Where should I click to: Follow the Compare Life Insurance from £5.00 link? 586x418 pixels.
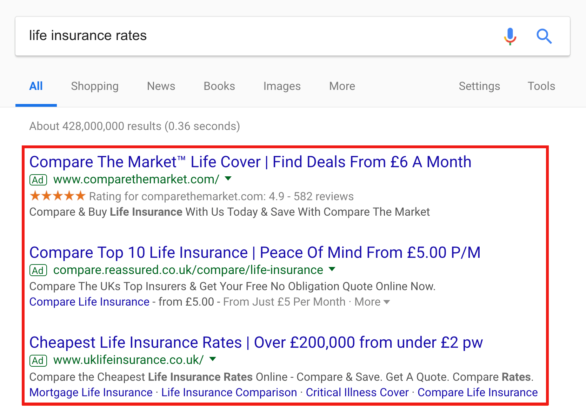click(89, 302)
